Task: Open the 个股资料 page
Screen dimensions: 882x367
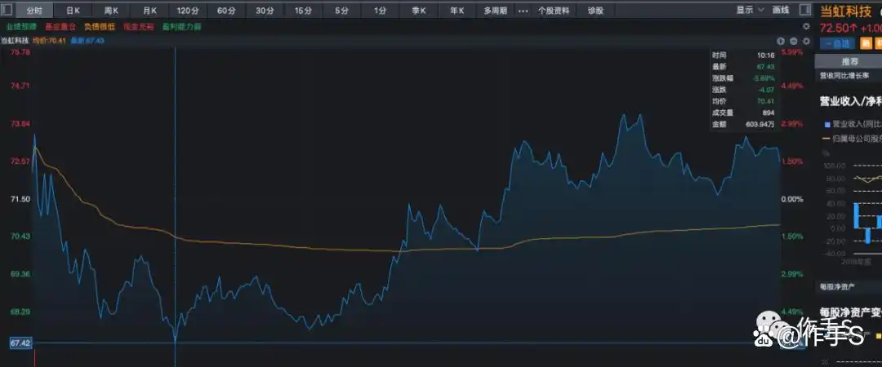Action: (x=555, y=11)
